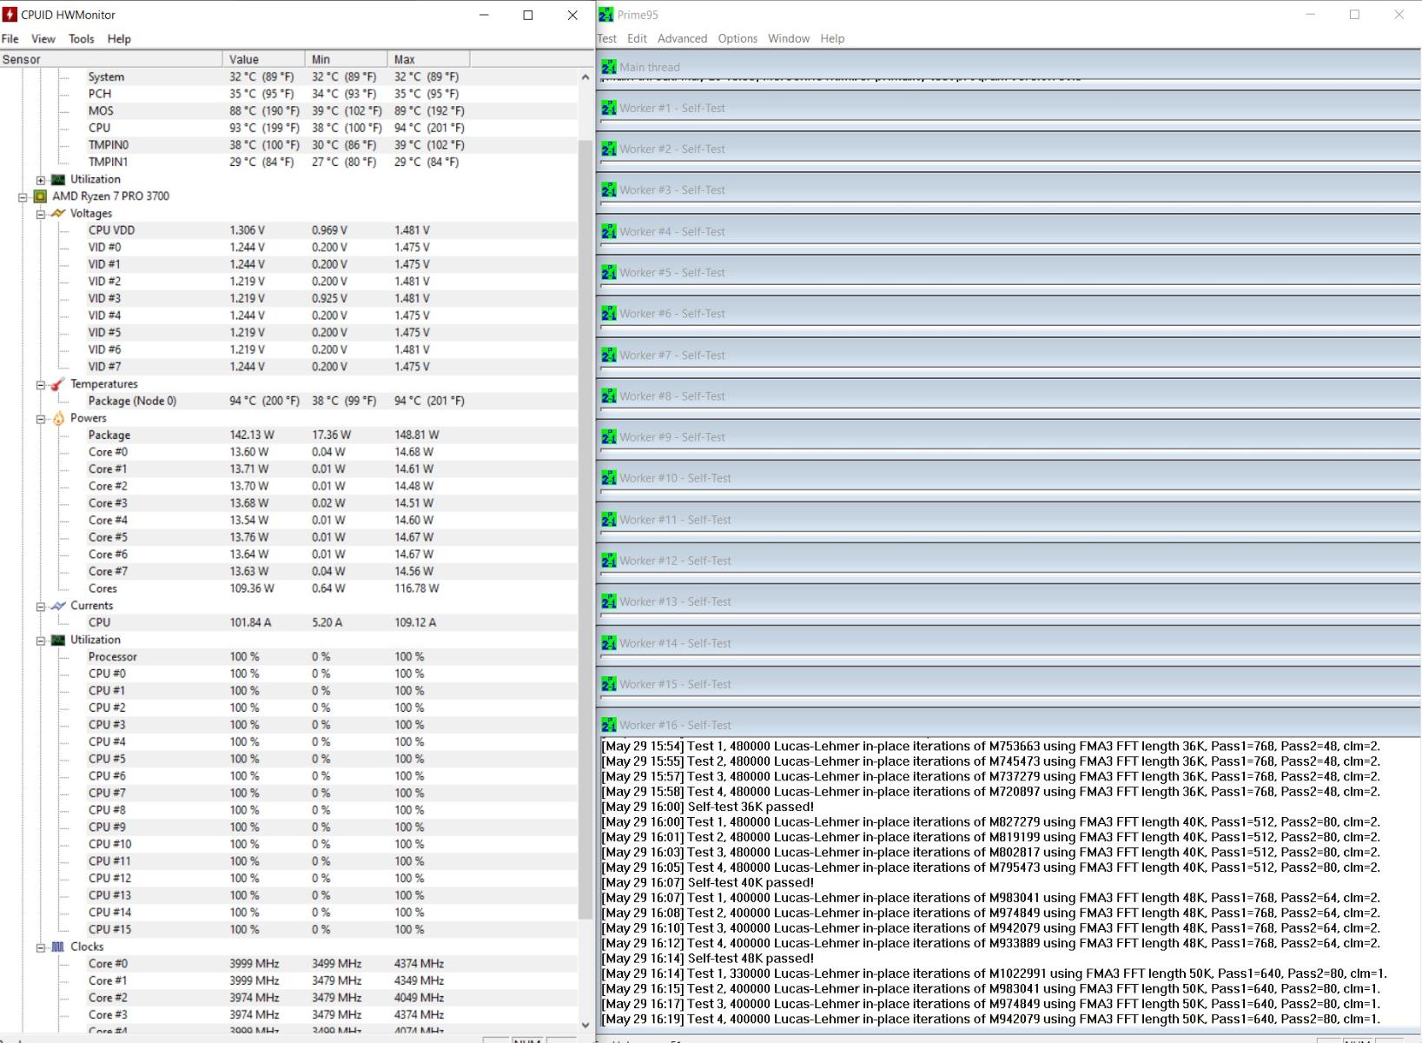Open Prime95 Advanced menu

[682, 39]
